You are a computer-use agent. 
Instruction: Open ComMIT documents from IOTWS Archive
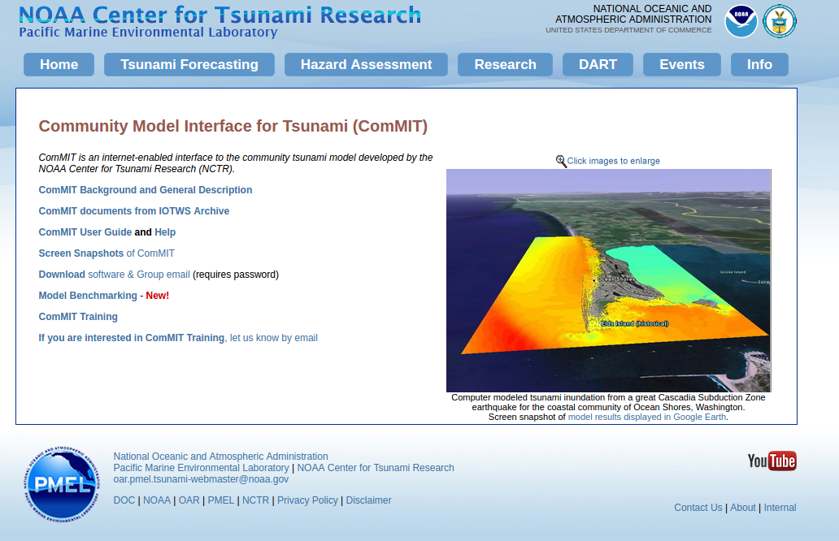134,211
